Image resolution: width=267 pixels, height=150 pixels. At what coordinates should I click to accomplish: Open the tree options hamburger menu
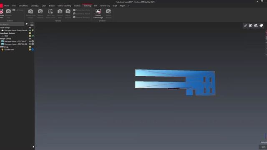tap(32, 24)
